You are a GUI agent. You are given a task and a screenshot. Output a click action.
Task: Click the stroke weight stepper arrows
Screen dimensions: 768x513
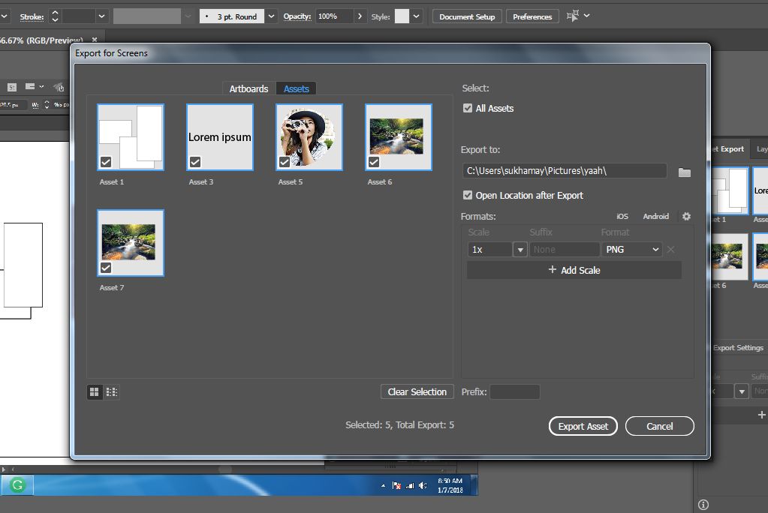click(x=55, y=16)
